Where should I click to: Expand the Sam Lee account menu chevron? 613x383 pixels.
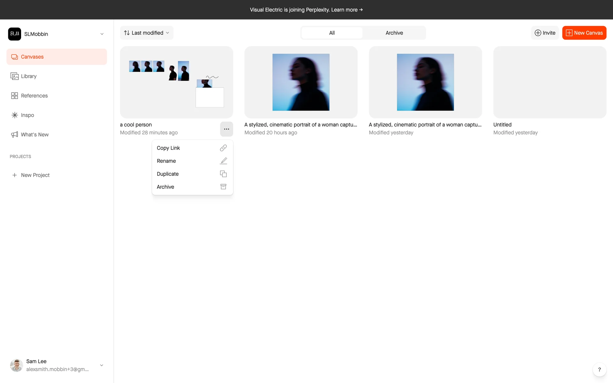[x=102, y=365]
